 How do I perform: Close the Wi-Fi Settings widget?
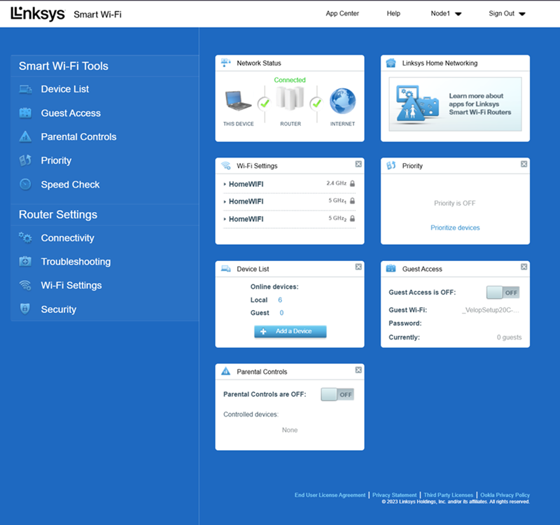point(358,163)
